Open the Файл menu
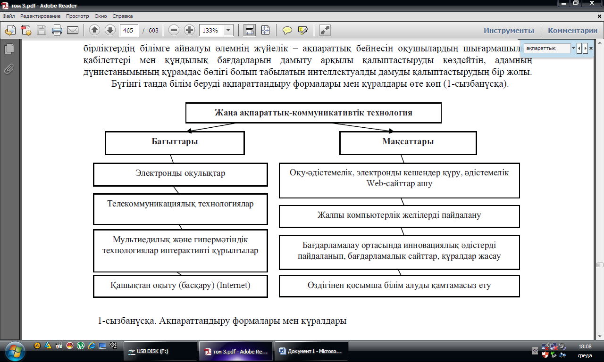This screenshot has width=604, height=362. (x=8, y=16)
